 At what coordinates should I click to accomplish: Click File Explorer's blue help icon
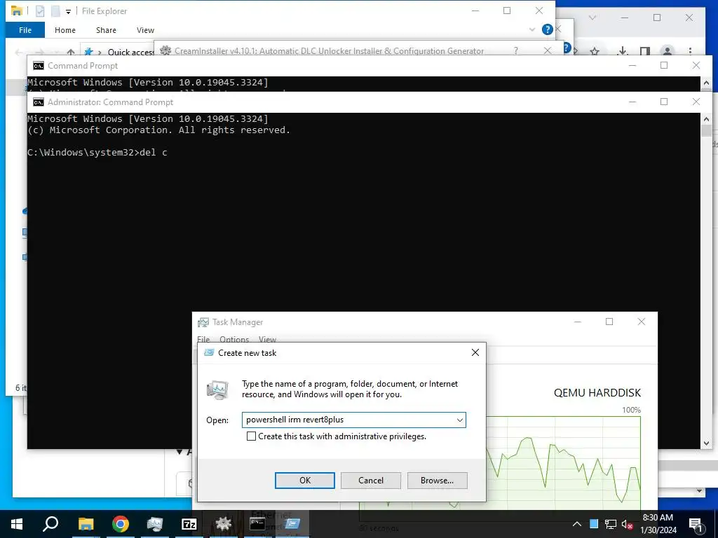click(547, 29)
